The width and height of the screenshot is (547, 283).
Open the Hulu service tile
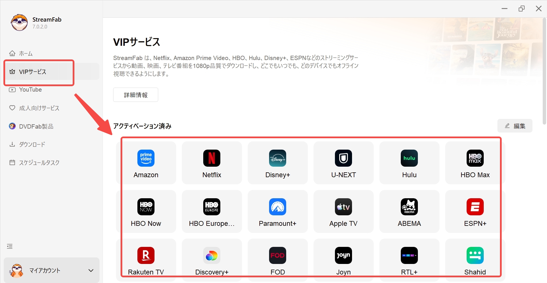[409, 163]
